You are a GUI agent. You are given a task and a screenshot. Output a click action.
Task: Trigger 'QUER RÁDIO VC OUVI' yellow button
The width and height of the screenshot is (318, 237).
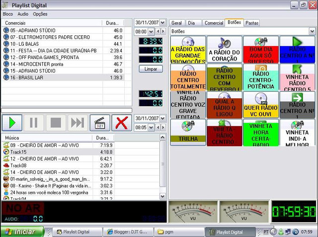click(x=261, y=105)
